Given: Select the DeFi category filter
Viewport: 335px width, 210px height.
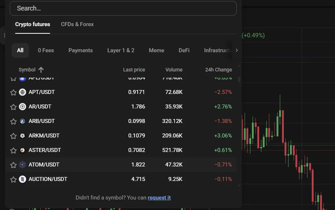Looking at the screenshot, I should [x=184, y=50].
